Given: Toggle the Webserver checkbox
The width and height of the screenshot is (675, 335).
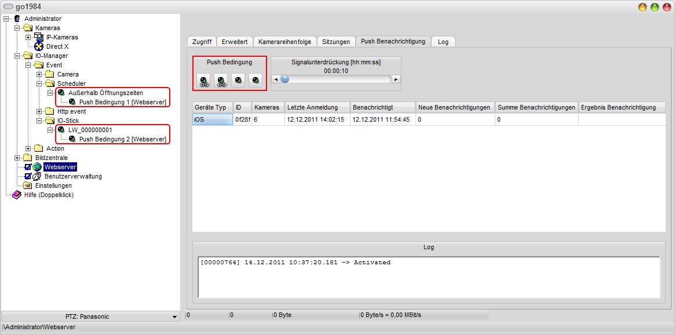Looking at the screenshot, I should pyautogui.click(x=27, y=167).
